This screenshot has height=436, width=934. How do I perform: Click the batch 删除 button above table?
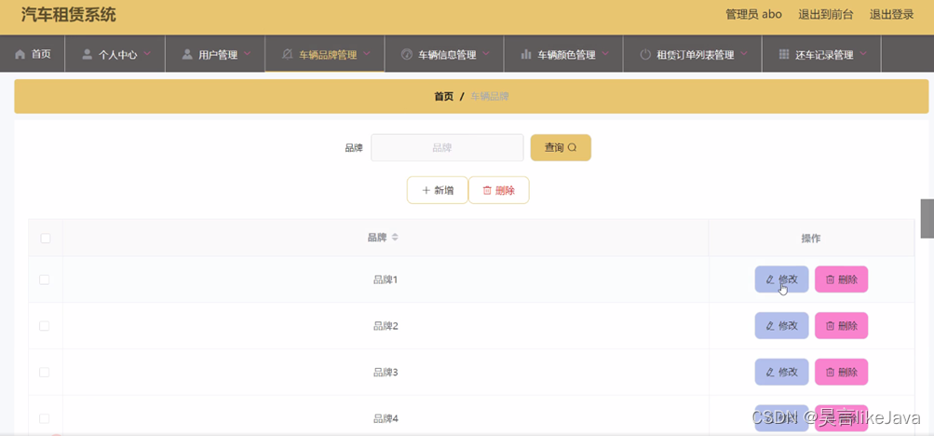coord(498,191)
